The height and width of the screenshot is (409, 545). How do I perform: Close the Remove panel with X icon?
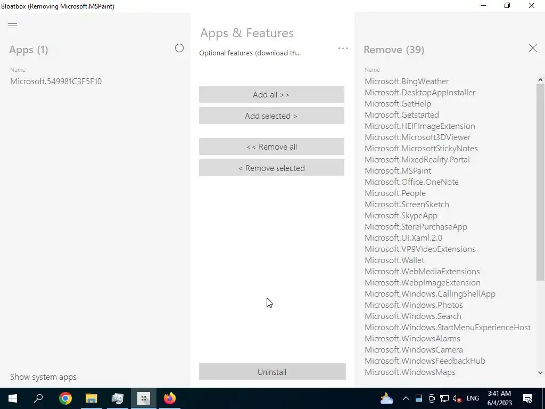tap(532, 48)
